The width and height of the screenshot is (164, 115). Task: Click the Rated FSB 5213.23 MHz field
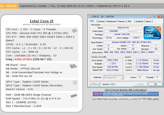[x=112, y=70]
